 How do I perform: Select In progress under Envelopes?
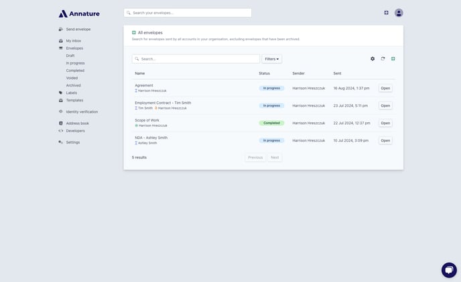click(75, 63)
